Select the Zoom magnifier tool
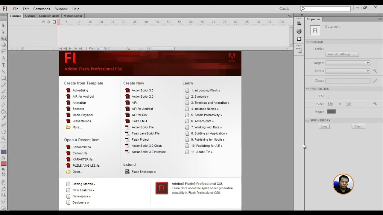Screen dimensions: 383x215 click(x=4, y=138)
